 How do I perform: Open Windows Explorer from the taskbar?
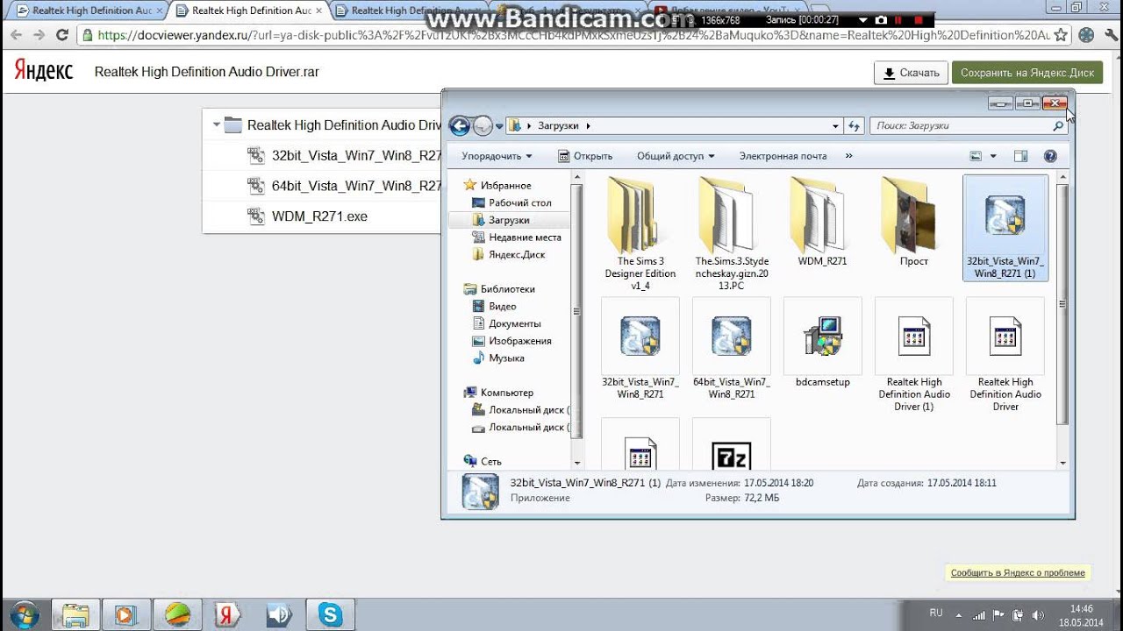[75, 614]
